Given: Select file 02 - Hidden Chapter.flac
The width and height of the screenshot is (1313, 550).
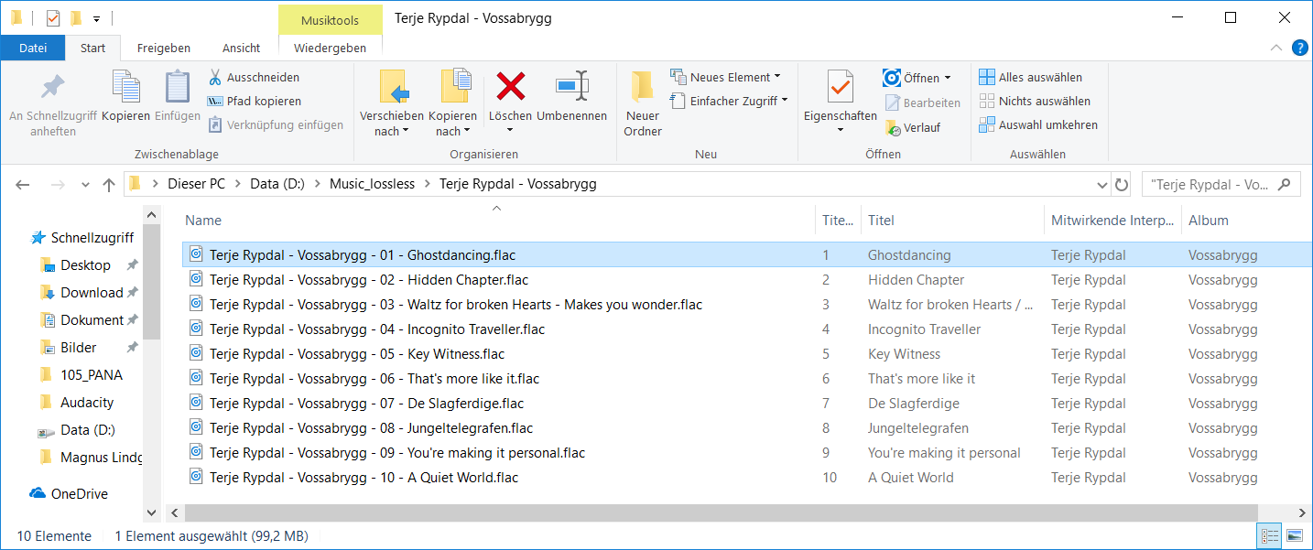Looking at the screenshot, I should pyautogui.click(x=369, y=279).
